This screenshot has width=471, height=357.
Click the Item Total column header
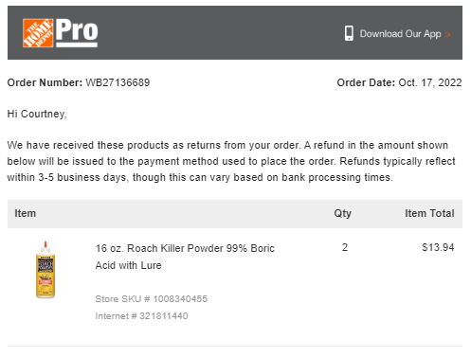429,213
